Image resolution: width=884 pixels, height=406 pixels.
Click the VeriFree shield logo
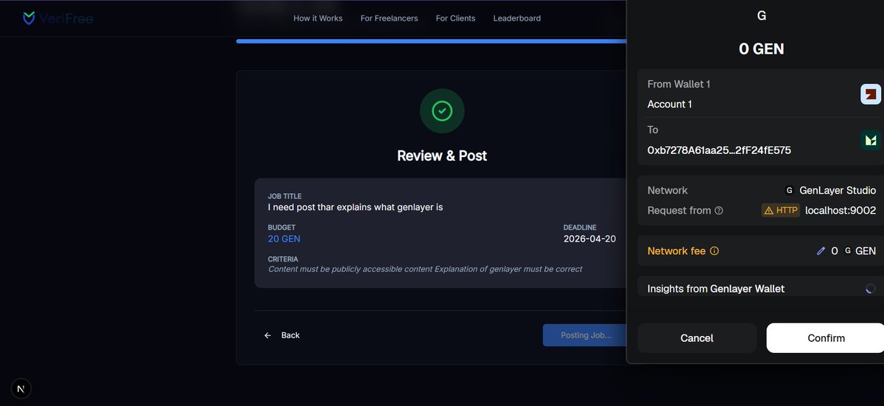coord(29,18)
